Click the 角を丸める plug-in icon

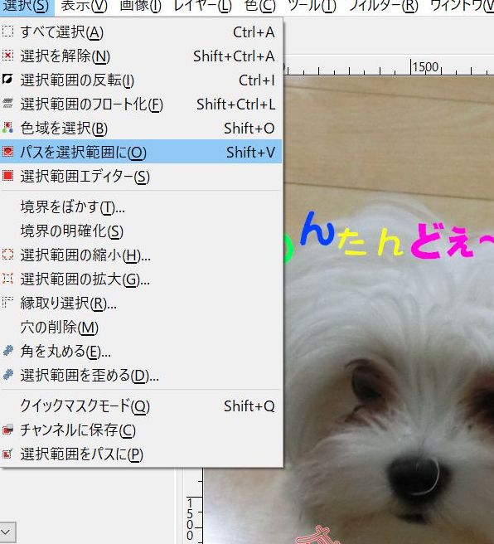pyautogui.click(x=7, y=351)
